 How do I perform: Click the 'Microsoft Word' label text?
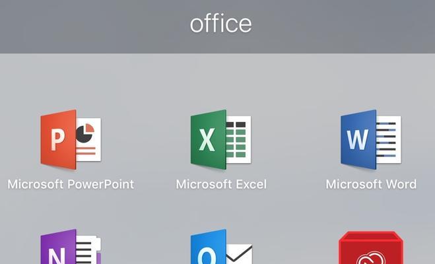pyautogui.click(x=371, y=184)
